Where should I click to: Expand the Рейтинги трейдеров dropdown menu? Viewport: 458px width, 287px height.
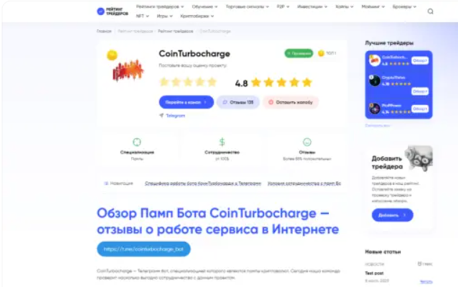pos(160,6)
